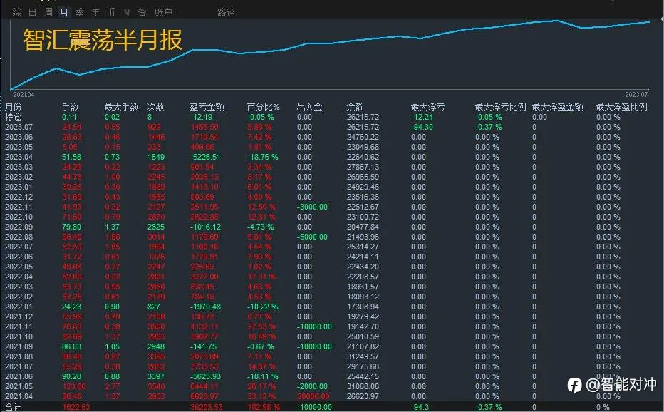
Task: Click the -12.24 max floating loss value
Action: tap(422, 117)
